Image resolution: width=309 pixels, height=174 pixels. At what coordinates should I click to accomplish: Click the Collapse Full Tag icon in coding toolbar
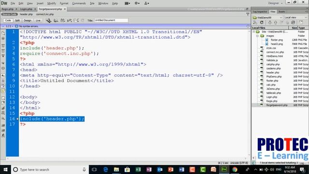click(x=3, y=45)
